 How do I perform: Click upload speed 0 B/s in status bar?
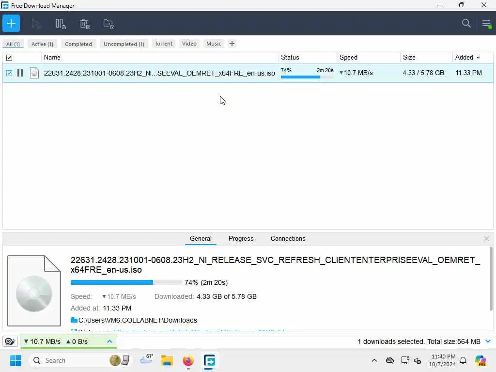(x=77, y=341)
